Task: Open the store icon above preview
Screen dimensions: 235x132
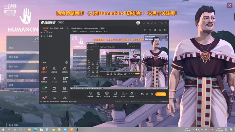Action: 145,30
